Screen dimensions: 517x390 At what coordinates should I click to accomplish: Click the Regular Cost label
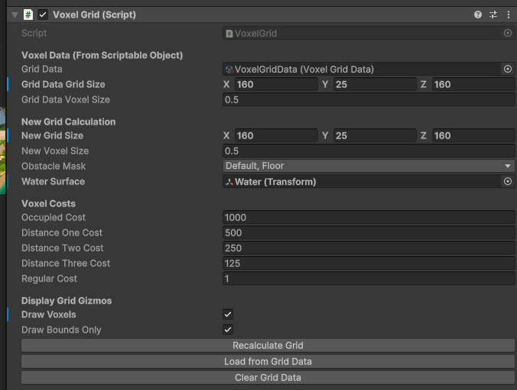tap(49, 278)
